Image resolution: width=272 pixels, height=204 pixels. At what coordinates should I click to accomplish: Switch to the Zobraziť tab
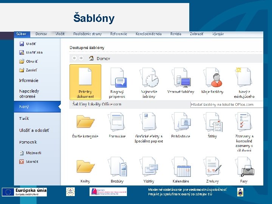point(196,34)
